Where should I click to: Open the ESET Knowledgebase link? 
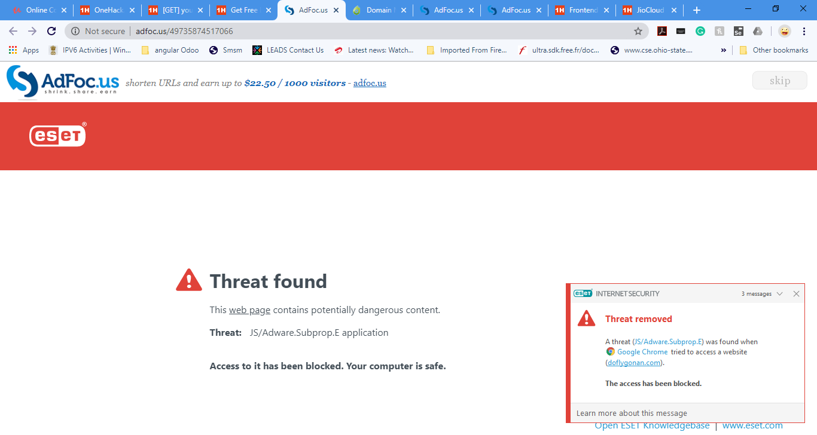(x=652, y=426)
